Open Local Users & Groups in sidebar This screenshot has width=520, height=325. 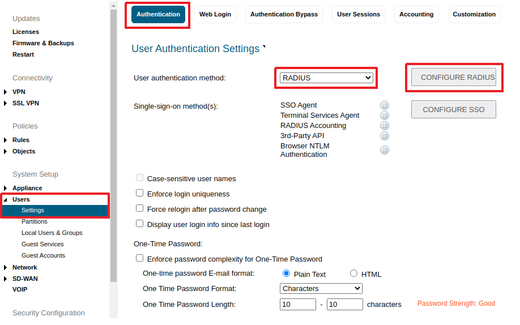tap(52, 233)
